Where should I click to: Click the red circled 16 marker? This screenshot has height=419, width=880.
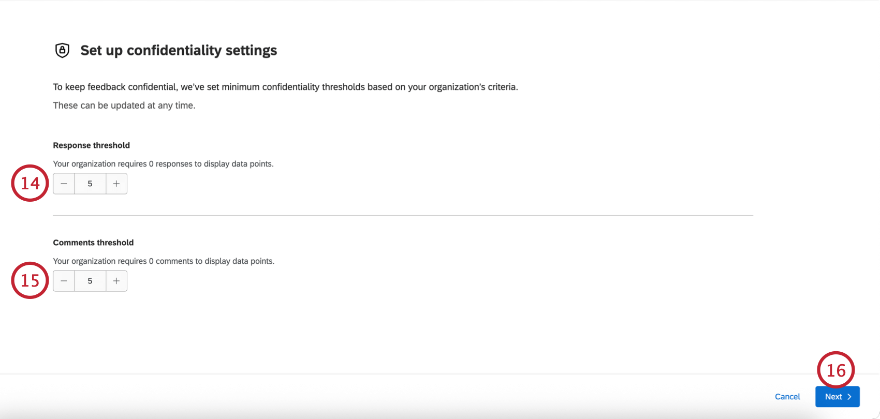(835, 370)
